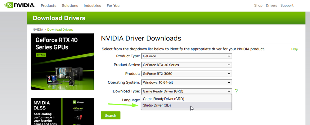Image resolution: width=310 pixels, height=125 pixels.
Task: Open the Product dropdown showing RTX 3060
Action: point(186,74)
